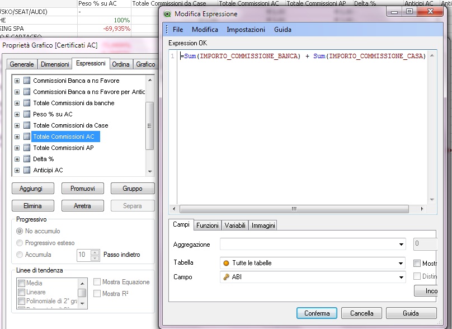Screen dimensions: 452x329
Task: Open the Tabella dropdown list
Action: (x=401, y=263)
